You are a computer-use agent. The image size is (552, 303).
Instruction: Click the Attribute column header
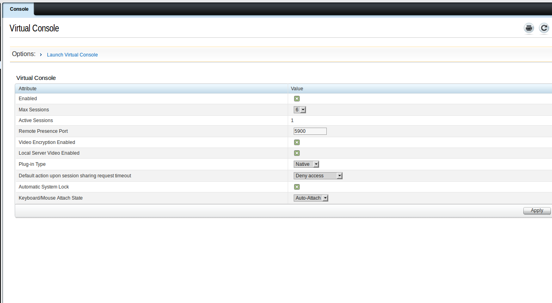28,89
